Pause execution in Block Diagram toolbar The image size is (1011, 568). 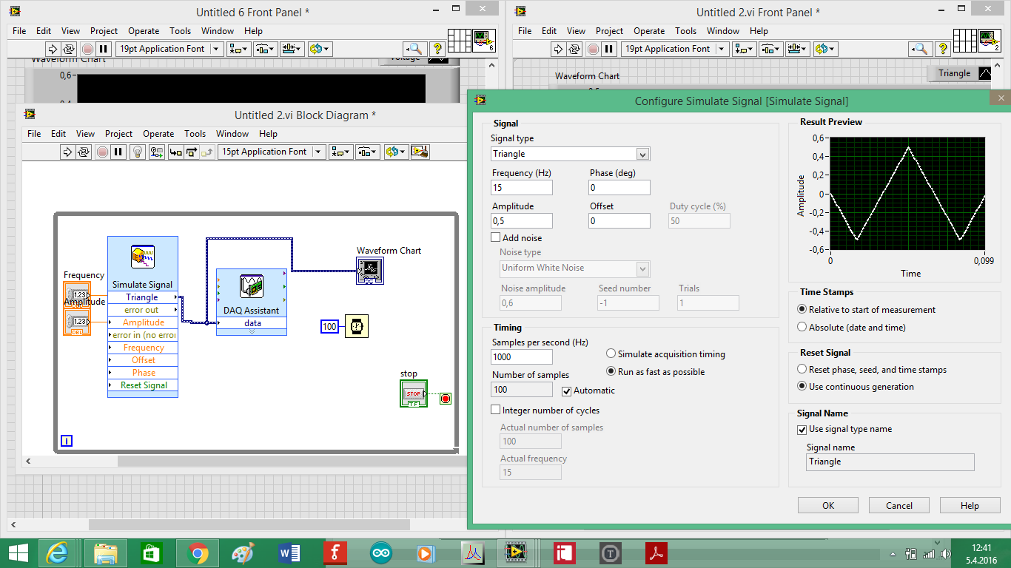tap(118, 152)
